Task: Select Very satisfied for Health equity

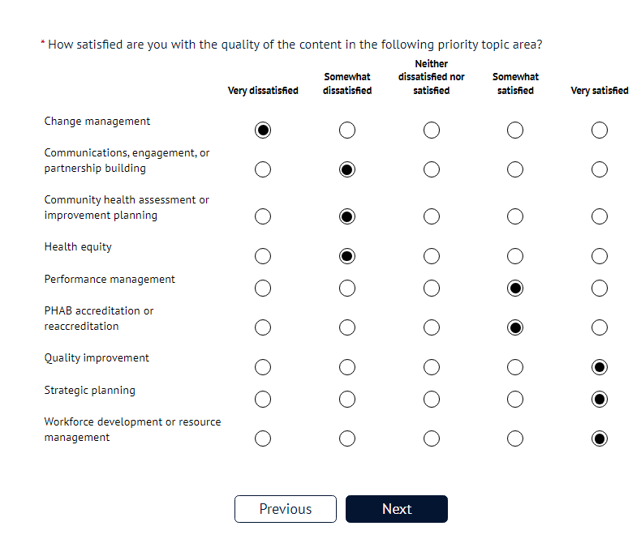Action: pyautogui.click(x=600, y=256)
